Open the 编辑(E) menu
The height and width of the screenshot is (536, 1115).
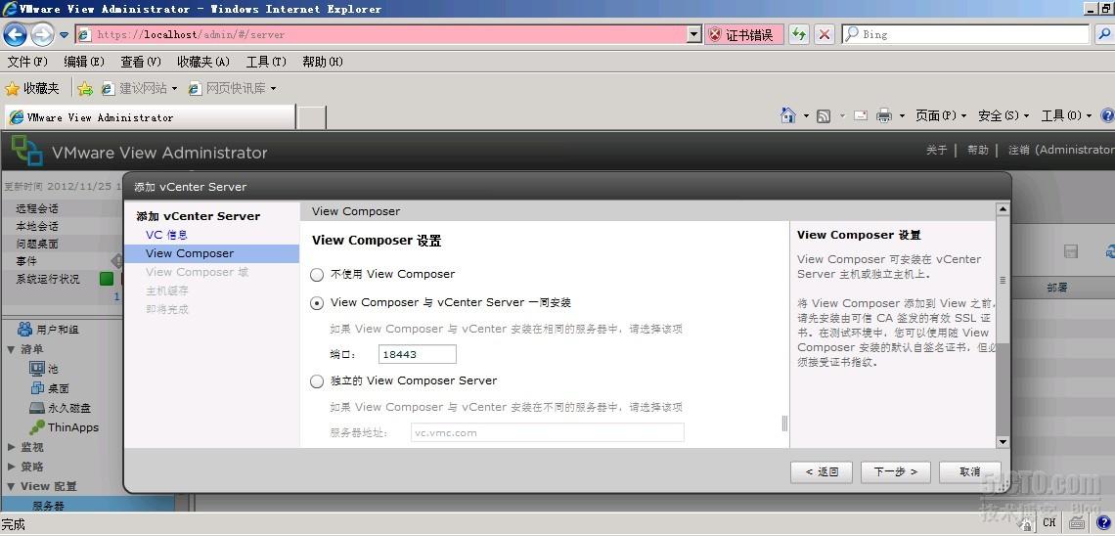tap(84, 62)
